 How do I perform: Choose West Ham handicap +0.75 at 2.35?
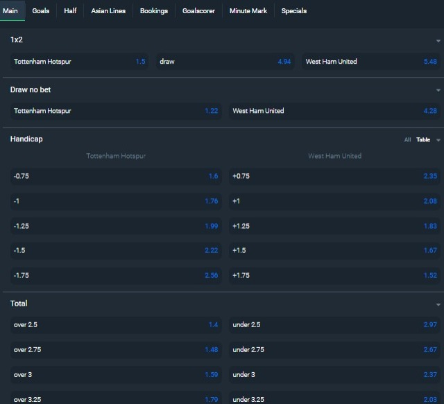tap(334, 176)
